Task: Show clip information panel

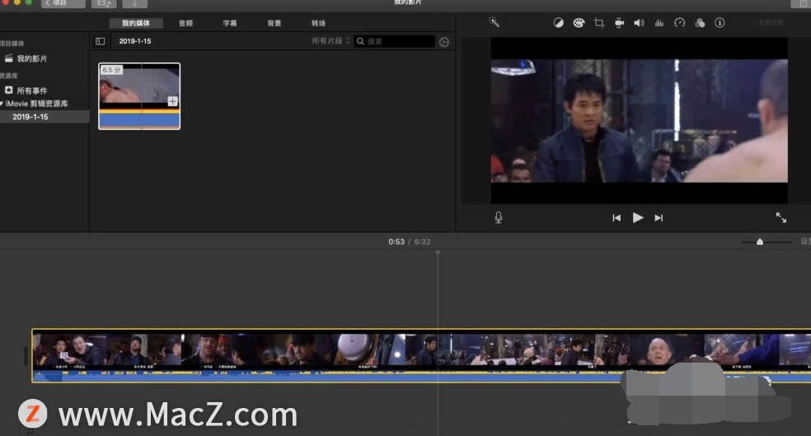Action: 720,23
